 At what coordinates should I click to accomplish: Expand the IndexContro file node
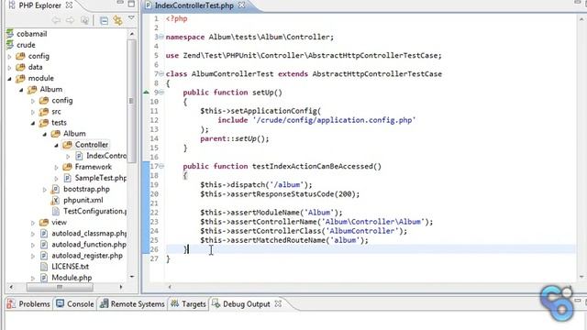pyautogui.click(x=68, y=157)
